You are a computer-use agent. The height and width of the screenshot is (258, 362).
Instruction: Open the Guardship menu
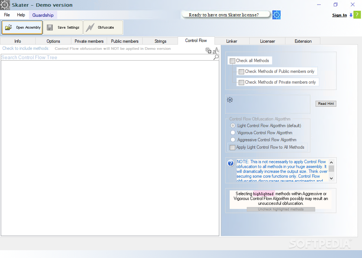[43, 15]
